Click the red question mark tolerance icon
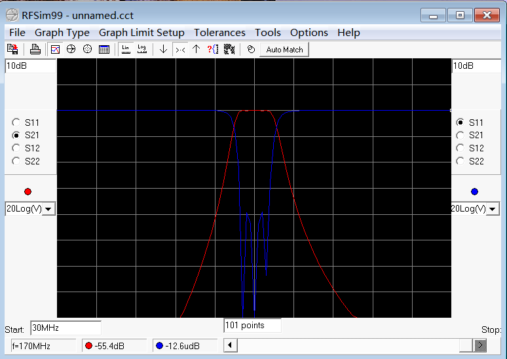The width and height of the screenshot is (507, 359). coord(213,49)
